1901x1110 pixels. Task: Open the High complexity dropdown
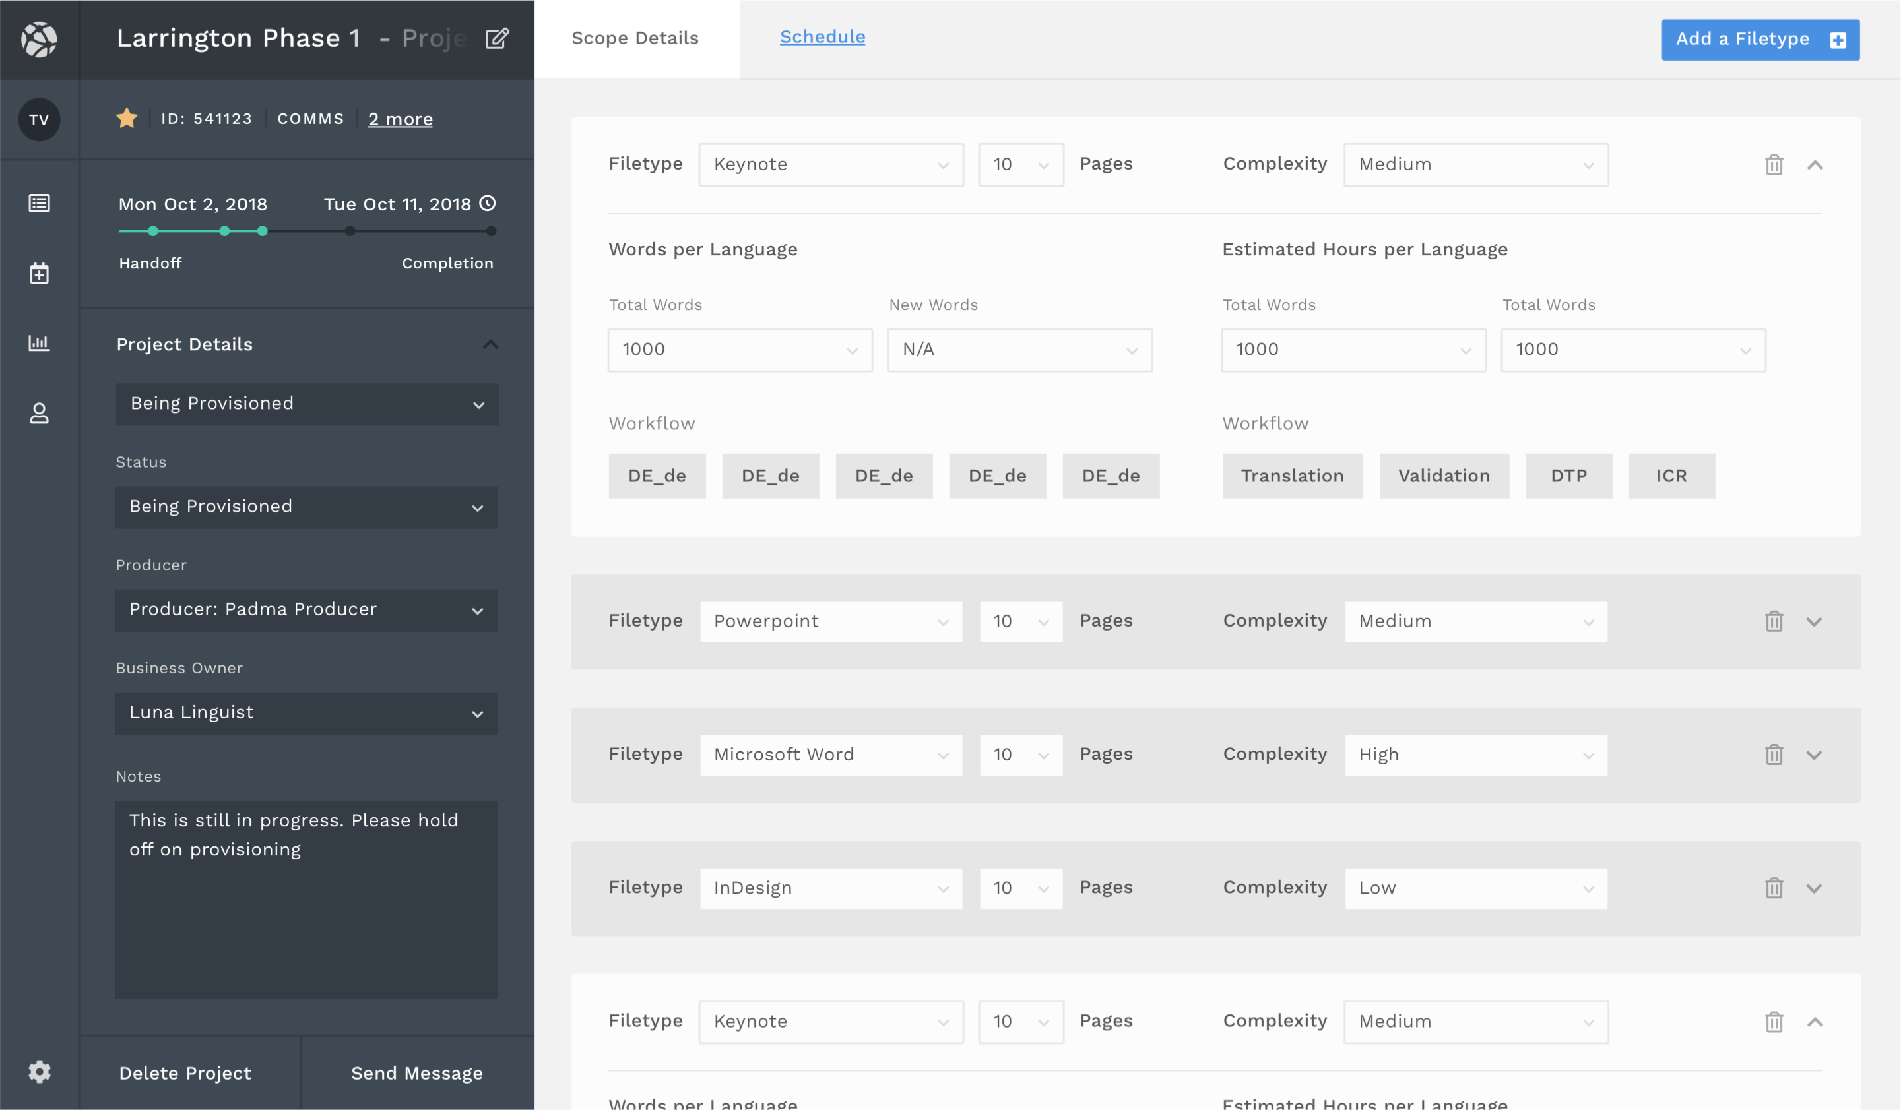(1475, 755)
